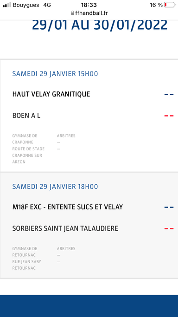
Task: Tap ARBITRES label in the second match
Action: click(66, 249)
